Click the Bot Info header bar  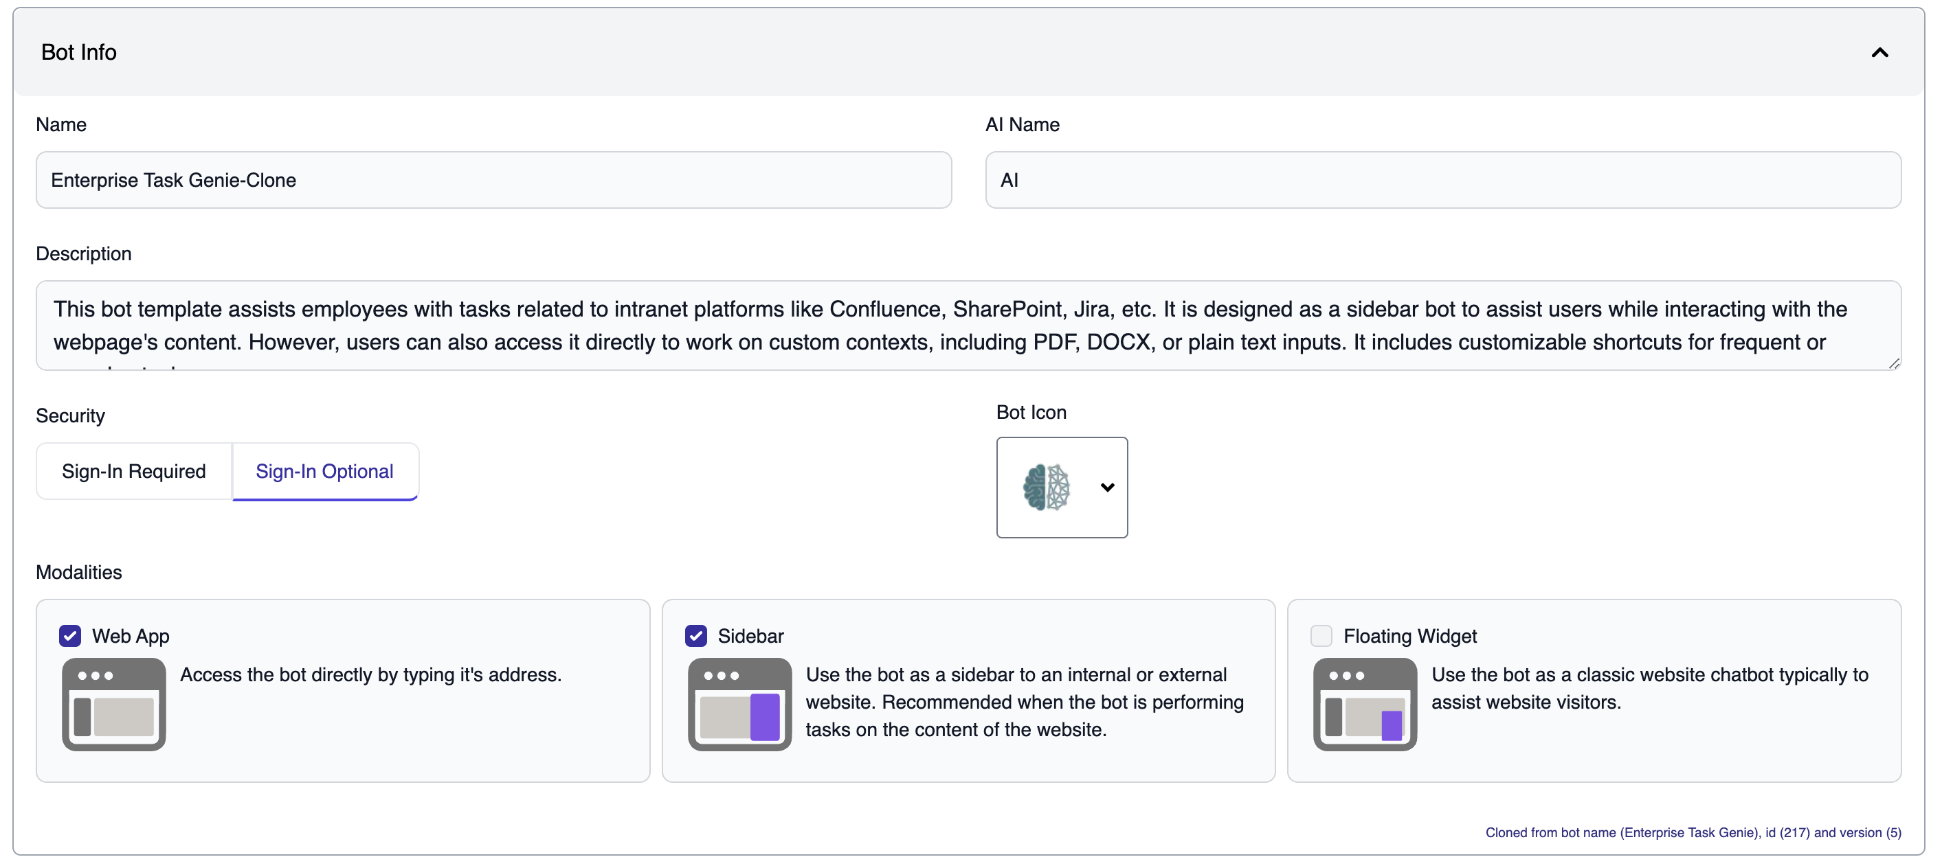pyautogui.click(x=904, y=52)
